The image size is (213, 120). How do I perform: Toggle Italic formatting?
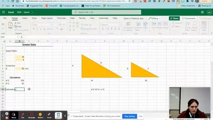37,29
